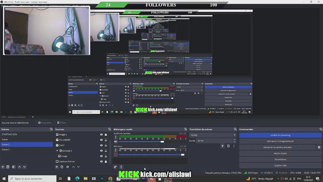This screenshot has width=323, height=182.
Task: Open Photoshop from the taskbar
Action: pyautogui.click(x=102, y=179)
